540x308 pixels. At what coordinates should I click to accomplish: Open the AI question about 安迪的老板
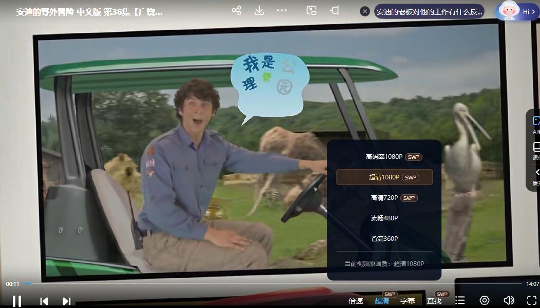pos(429,12)
